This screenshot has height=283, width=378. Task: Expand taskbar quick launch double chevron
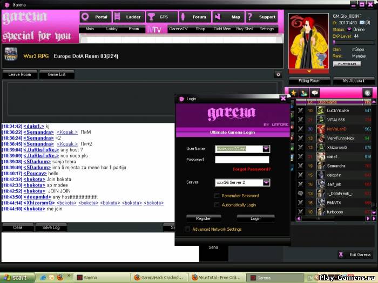coord(68,276)
